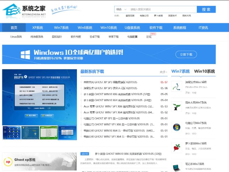
Task: Click the 搜索 button
Action: (x=206, y=9)
